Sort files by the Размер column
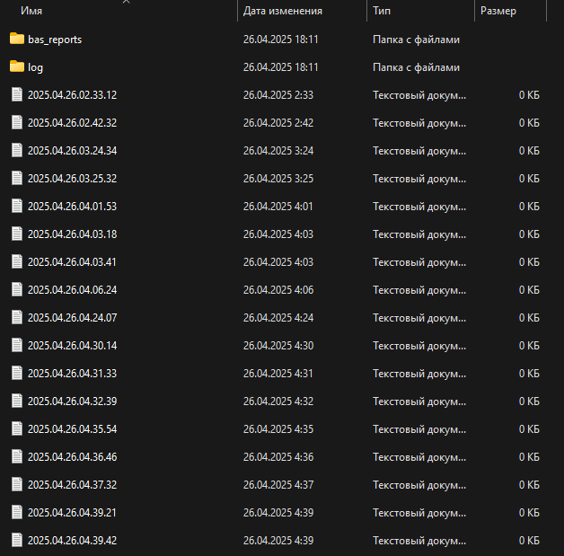Image resolution: width=564 pixels, height=556 pixels. point(498,12)
